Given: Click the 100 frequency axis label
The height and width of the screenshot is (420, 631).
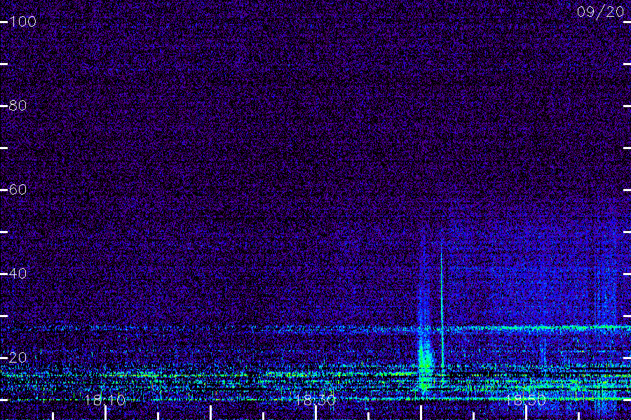Looking at the screenshot, I should click(22, 21).
